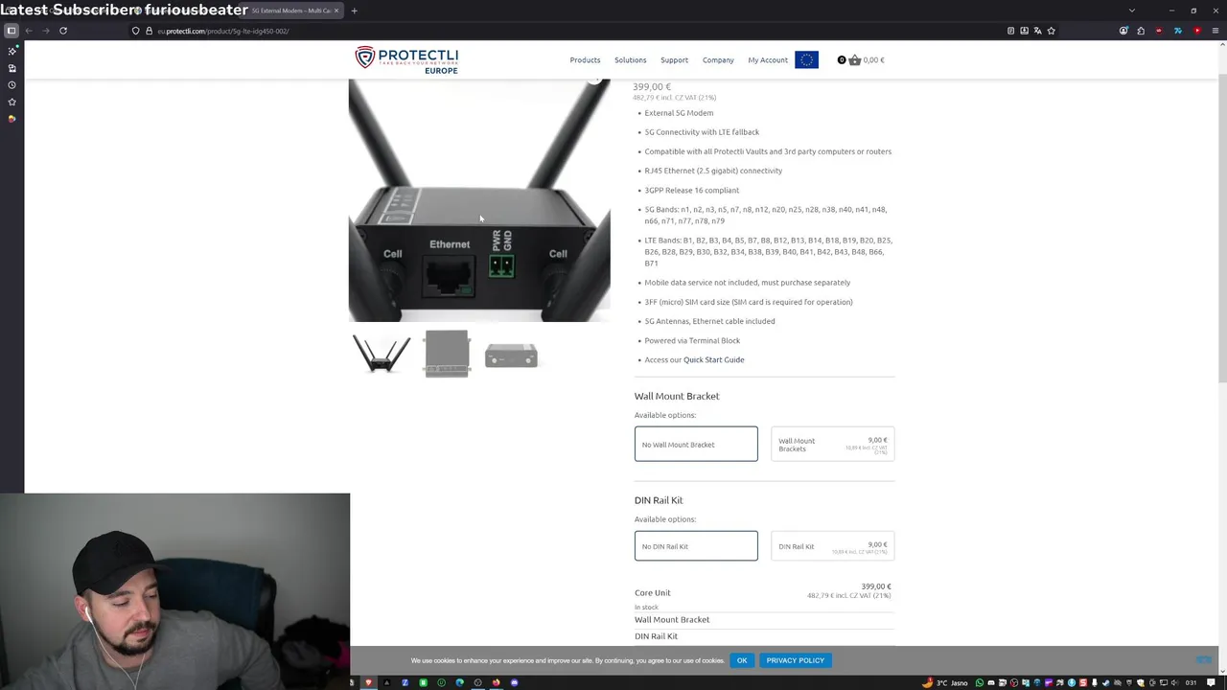The width and height of the screenshot is (1227, 690).
Task: Click the Protectli Europe logo
Action: pos(406,59)
